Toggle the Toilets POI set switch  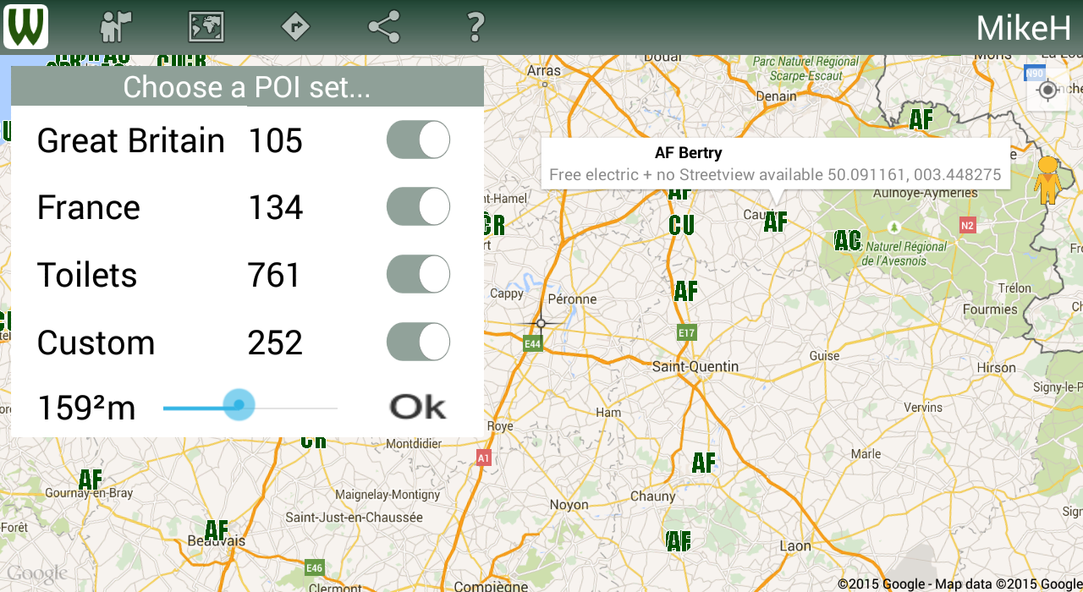[418, 275]
